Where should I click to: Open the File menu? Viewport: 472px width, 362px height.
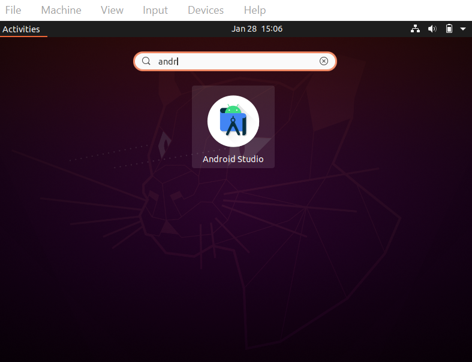click(13, 10)
